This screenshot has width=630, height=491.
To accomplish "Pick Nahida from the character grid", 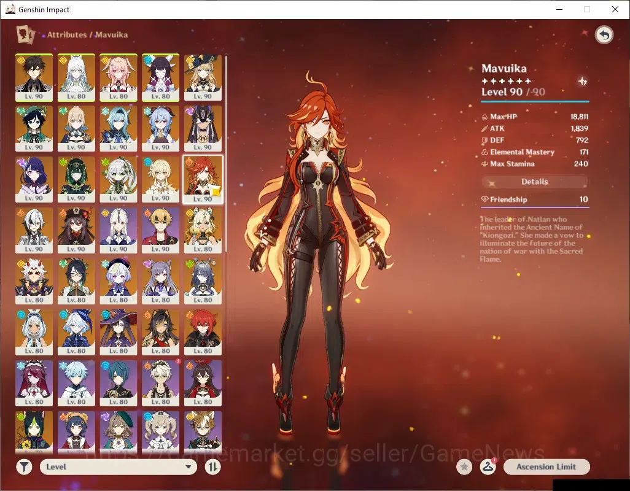I will point(119,179).
